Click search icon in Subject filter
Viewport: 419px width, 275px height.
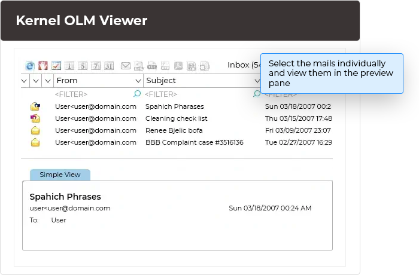coord(257,93)
